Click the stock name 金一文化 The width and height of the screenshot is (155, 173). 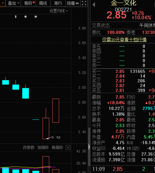[x=124, y=3]
